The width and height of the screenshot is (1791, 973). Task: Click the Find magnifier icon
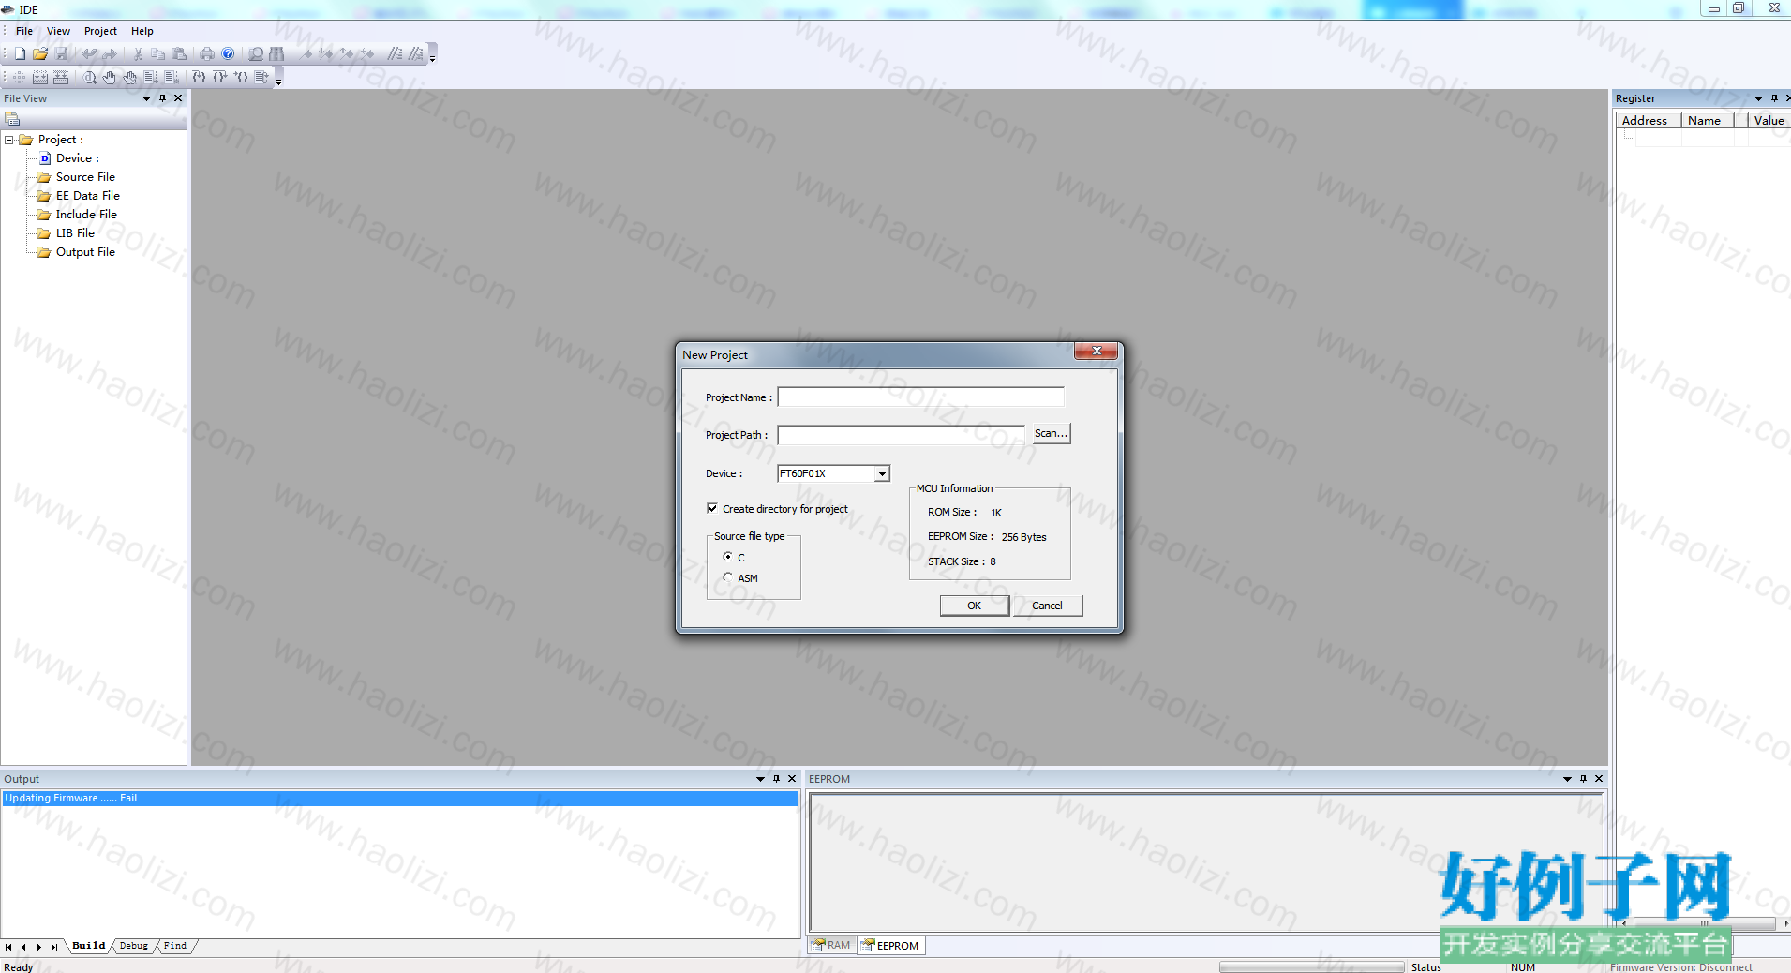pos(256,54)
